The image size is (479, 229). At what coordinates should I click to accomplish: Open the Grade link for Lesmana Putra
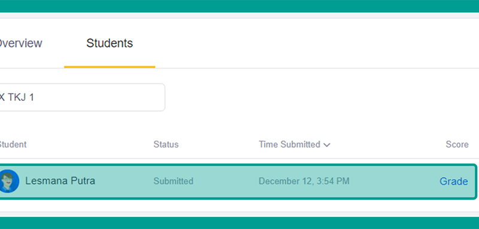(453, 181)
